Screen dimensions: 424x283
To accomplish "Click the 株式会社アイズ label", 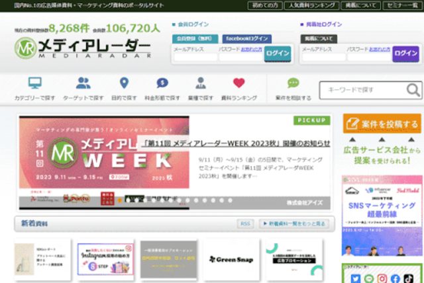I will tap(305, 202).
